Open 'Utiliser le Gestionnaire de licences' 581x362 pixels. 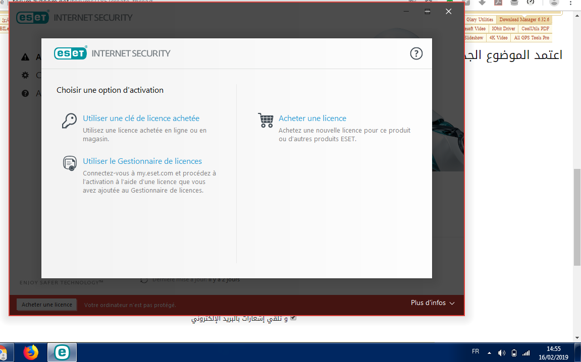[x=142, y=161]
